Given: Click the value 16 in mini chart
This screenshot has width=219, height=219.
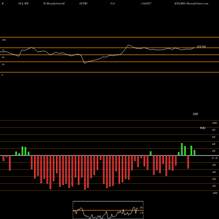Looking at the screenshot, I should [x=141, y=208].
